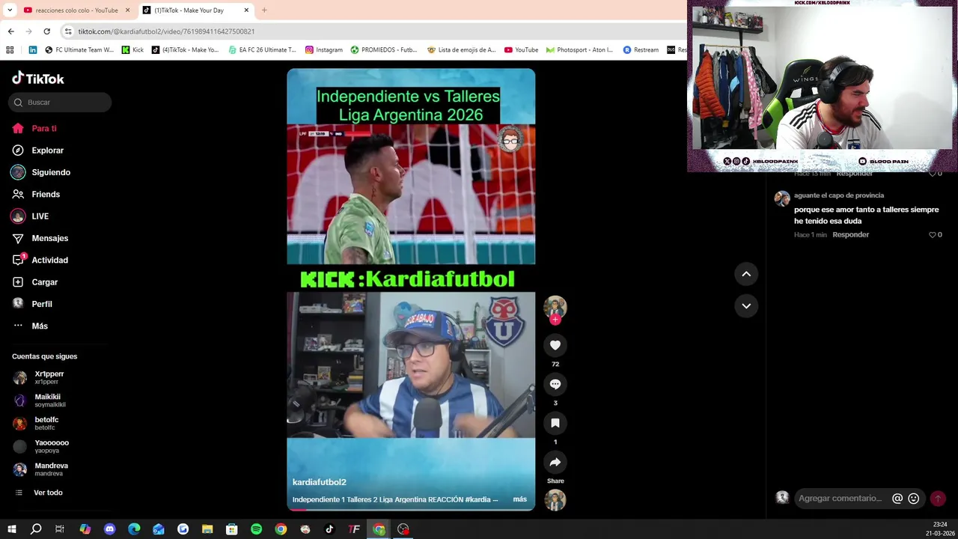This screenshot has width=958, height=539.
Task: Like the video with the heart icon
Action: 555,345
